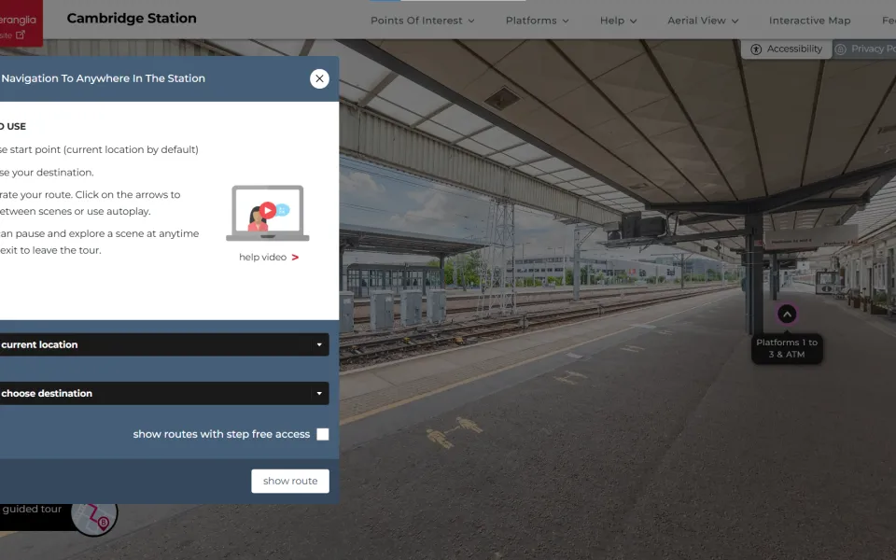
Task: Open the current location dropdown
Action: point(163,344)
